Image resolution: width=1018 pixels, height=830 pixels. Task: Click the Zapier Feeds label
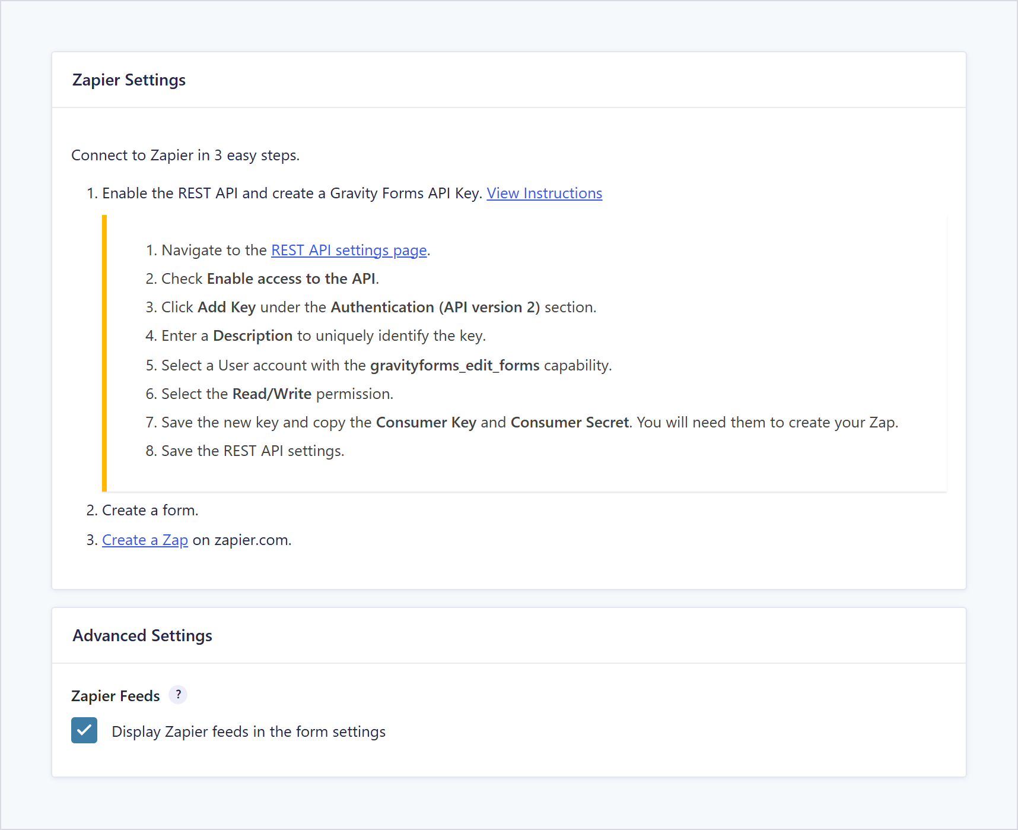116,696
